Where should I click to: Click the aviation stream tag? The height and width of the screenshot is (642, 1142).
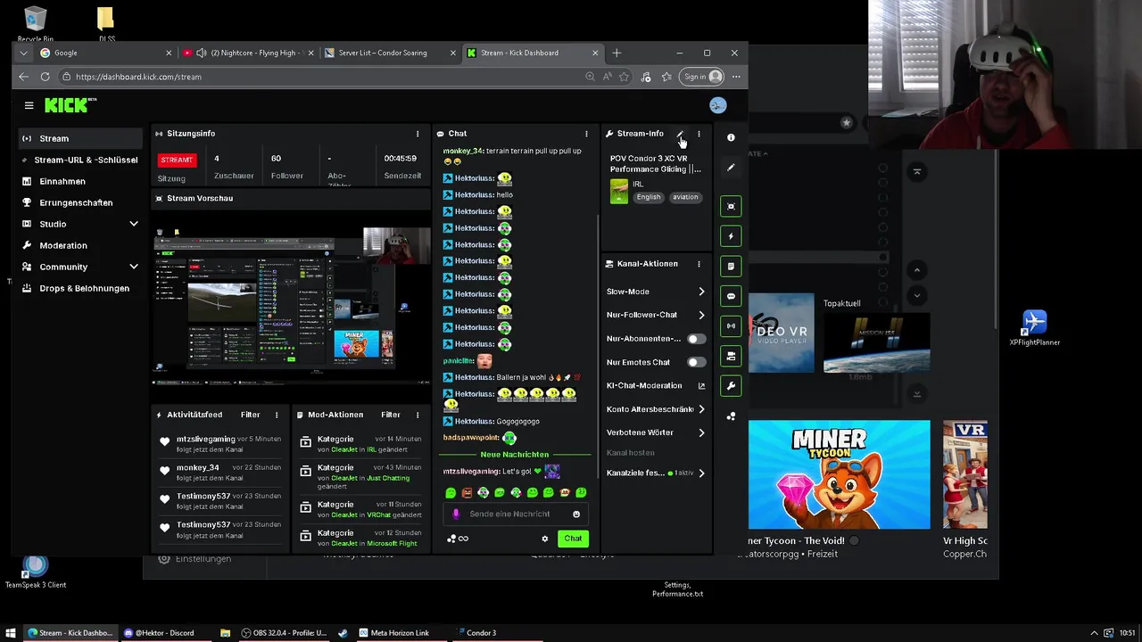[685, 197]
